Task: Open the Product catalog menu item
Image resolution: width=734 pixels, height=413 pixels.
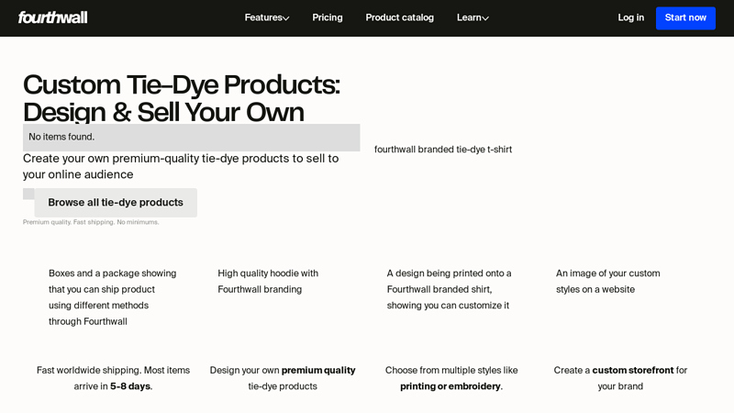Action: point(399,17)
